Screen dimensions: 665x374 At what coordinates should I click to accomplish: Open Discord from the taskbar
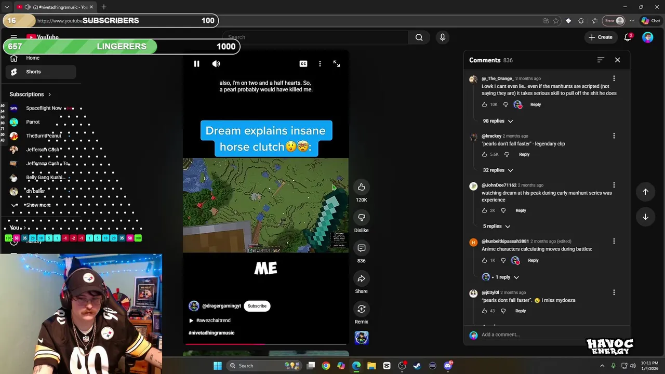(448, 366)
